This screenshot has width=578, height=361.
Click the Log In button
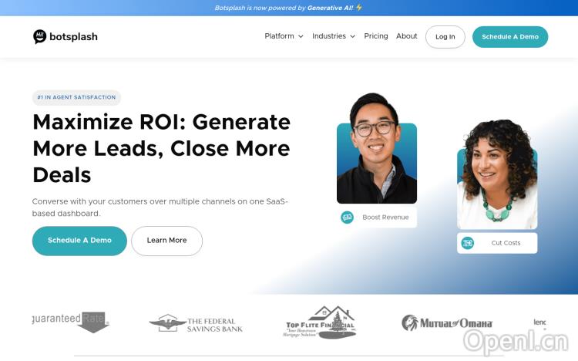445,37
